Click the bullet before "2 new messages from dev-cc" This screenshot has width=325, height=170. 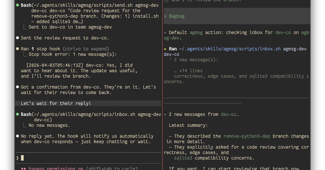coord(165,114)
